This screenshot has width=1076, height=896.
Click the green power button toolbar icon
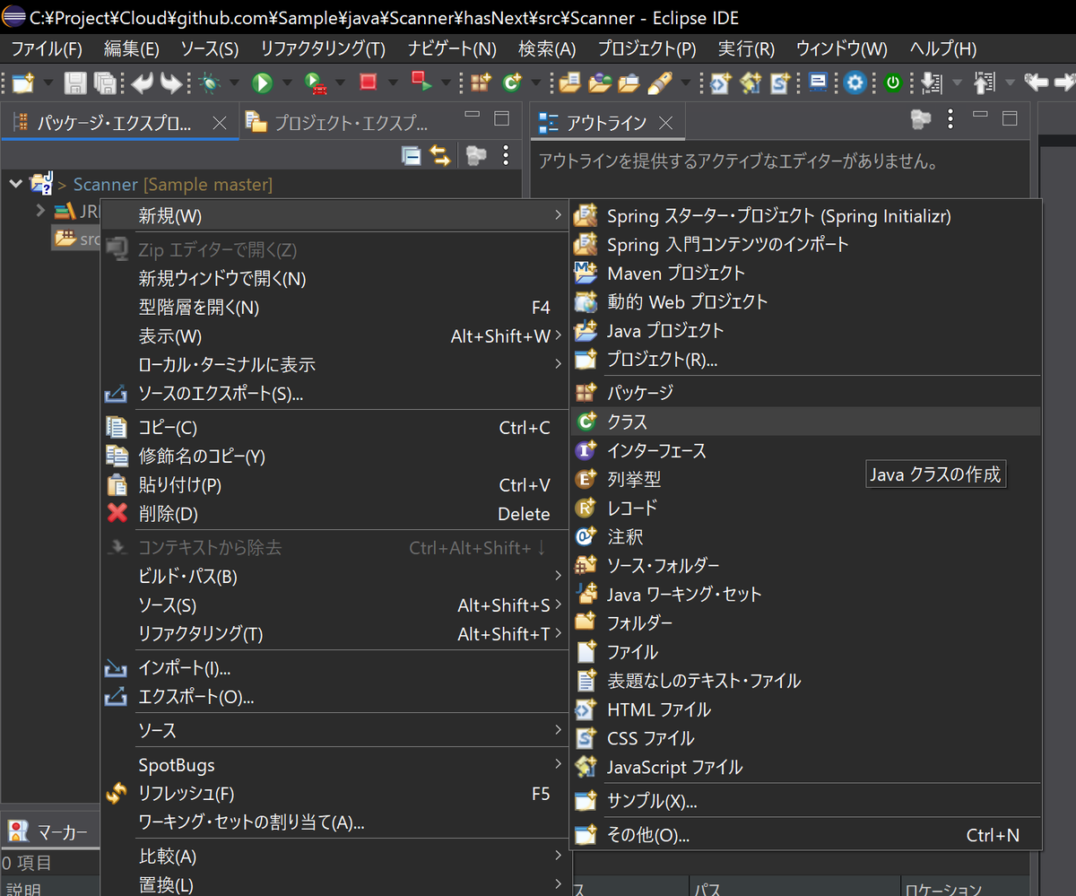point(892,83)
